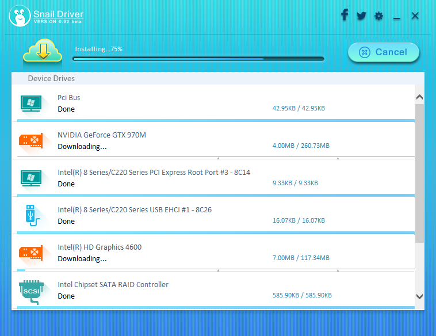This screenshot has width=436, height=336.
Task: Click the Done status under USB EHCI #1
Action: pos(66,222)
